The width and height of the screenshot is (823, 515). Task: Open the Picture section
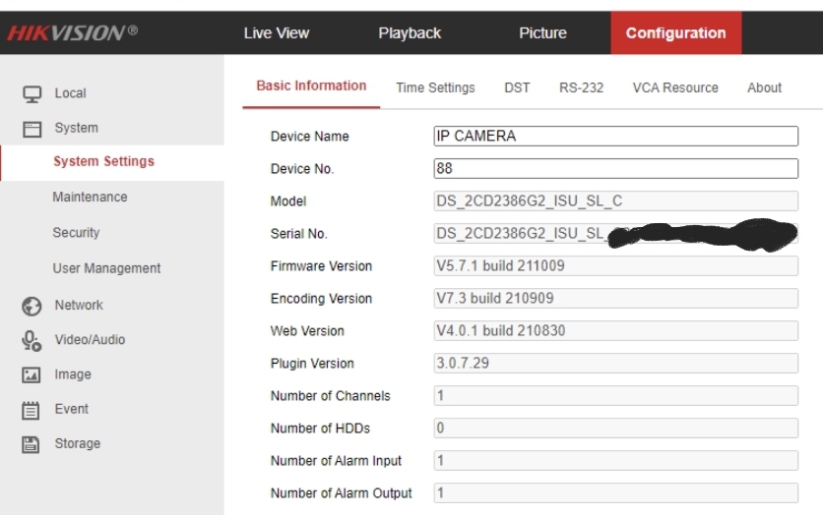[542, 33]
